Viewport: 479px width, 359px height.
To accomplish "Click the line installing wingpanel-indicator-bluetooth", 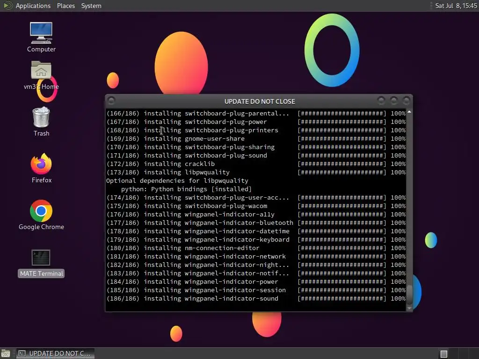I will coord(256,223).
